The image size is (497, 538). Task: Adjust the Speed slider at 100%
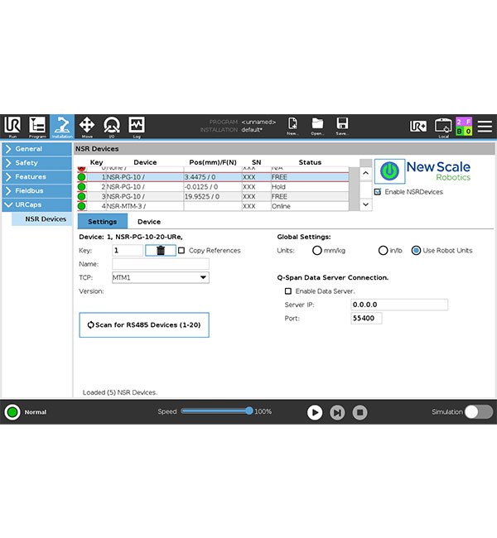click(x=249, y=411)
